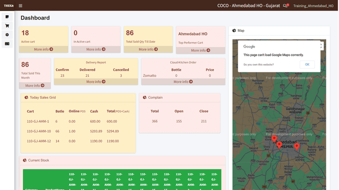The image size is (339, 190).
Task: Click the Today Sales Grid pie icon
Action: (x=26, y=97)
